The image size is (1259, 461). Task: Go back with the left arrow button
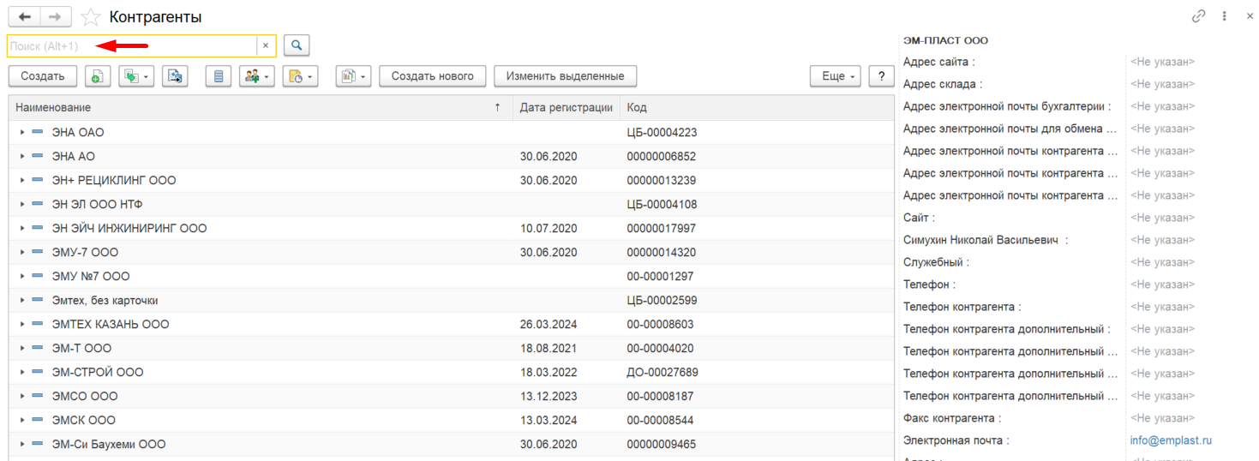[24, 17]
